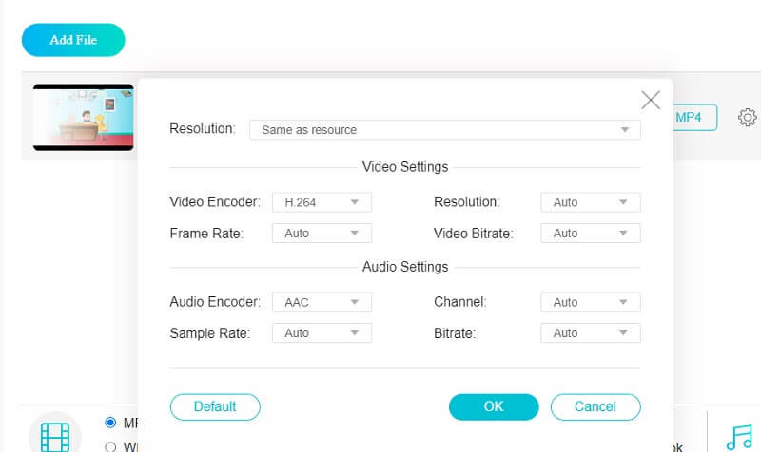Viewport: 761px width, 452px height.
Task: Open settings via the gear icon
Action: tap(748, 118)
